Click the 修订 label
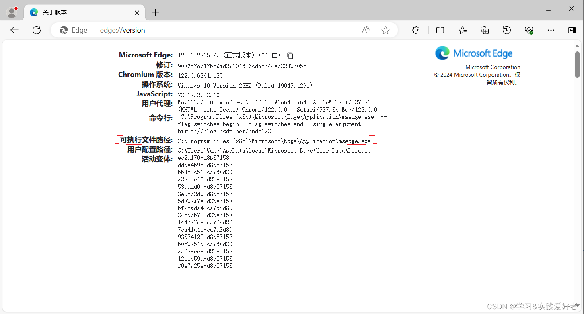584x314 pixels. (x=164, y=65)
